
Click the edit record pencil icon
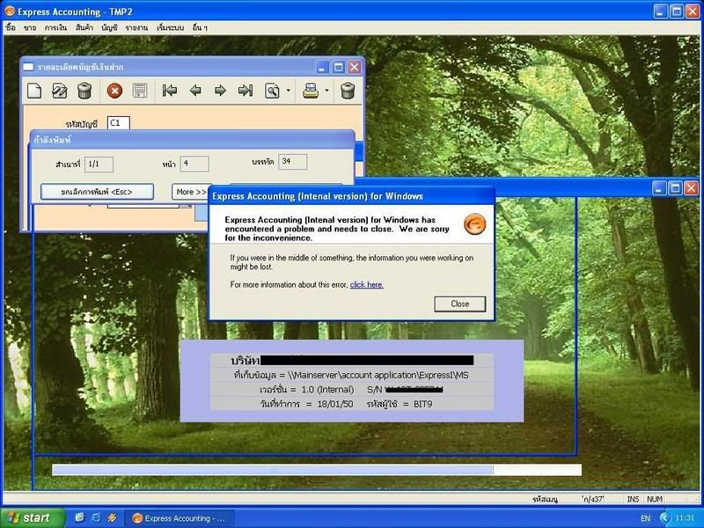pos(60,91)
